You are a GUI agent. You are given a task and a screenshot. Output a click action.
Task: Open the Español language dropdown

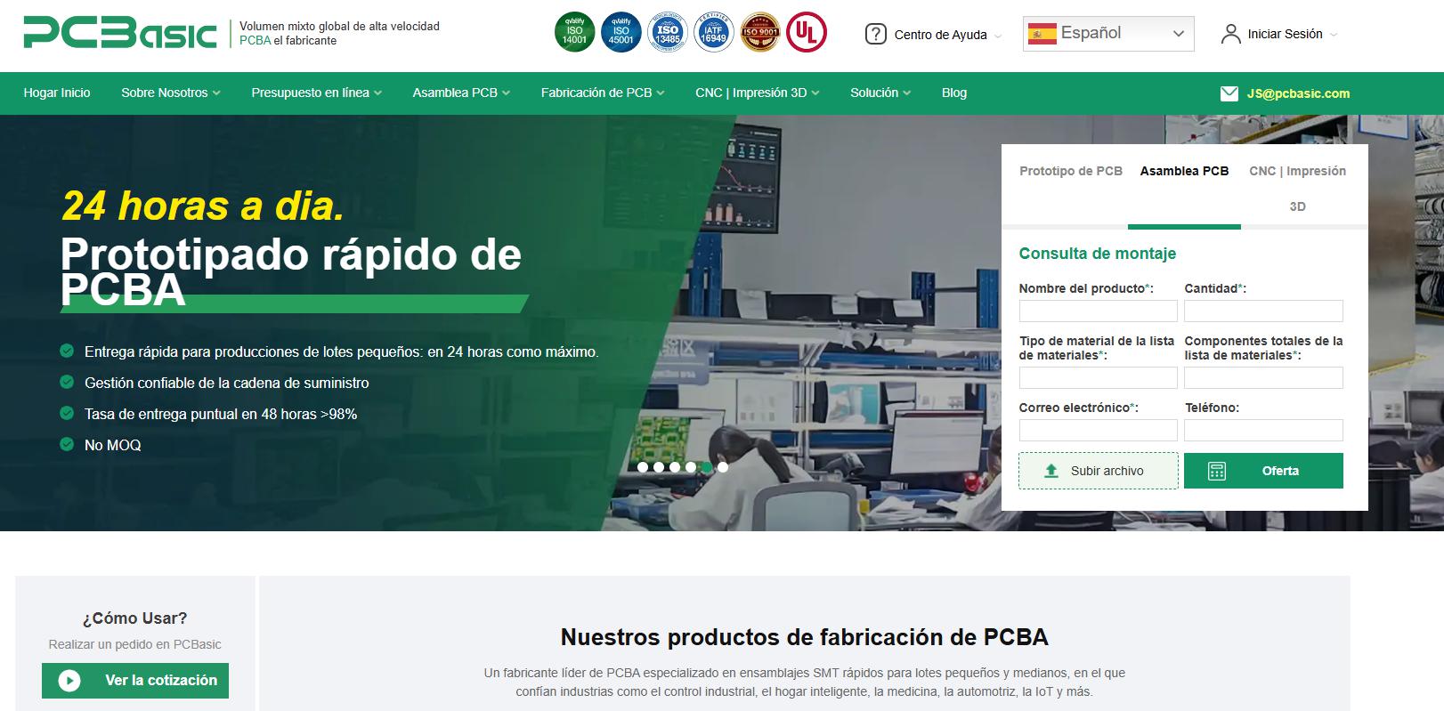tap(1107, 34)
